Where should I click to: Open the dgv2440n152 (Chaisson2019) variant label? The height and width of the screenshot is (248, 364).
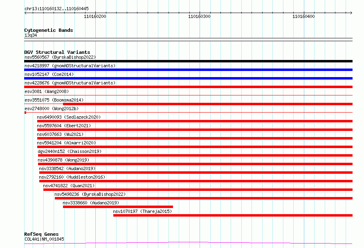(x=70, y=151)
